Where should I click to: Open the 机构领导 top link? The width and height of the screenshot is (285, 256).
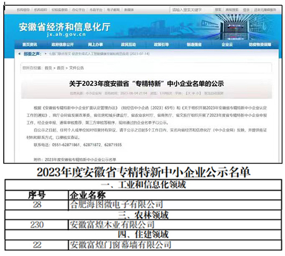[23, 10]
